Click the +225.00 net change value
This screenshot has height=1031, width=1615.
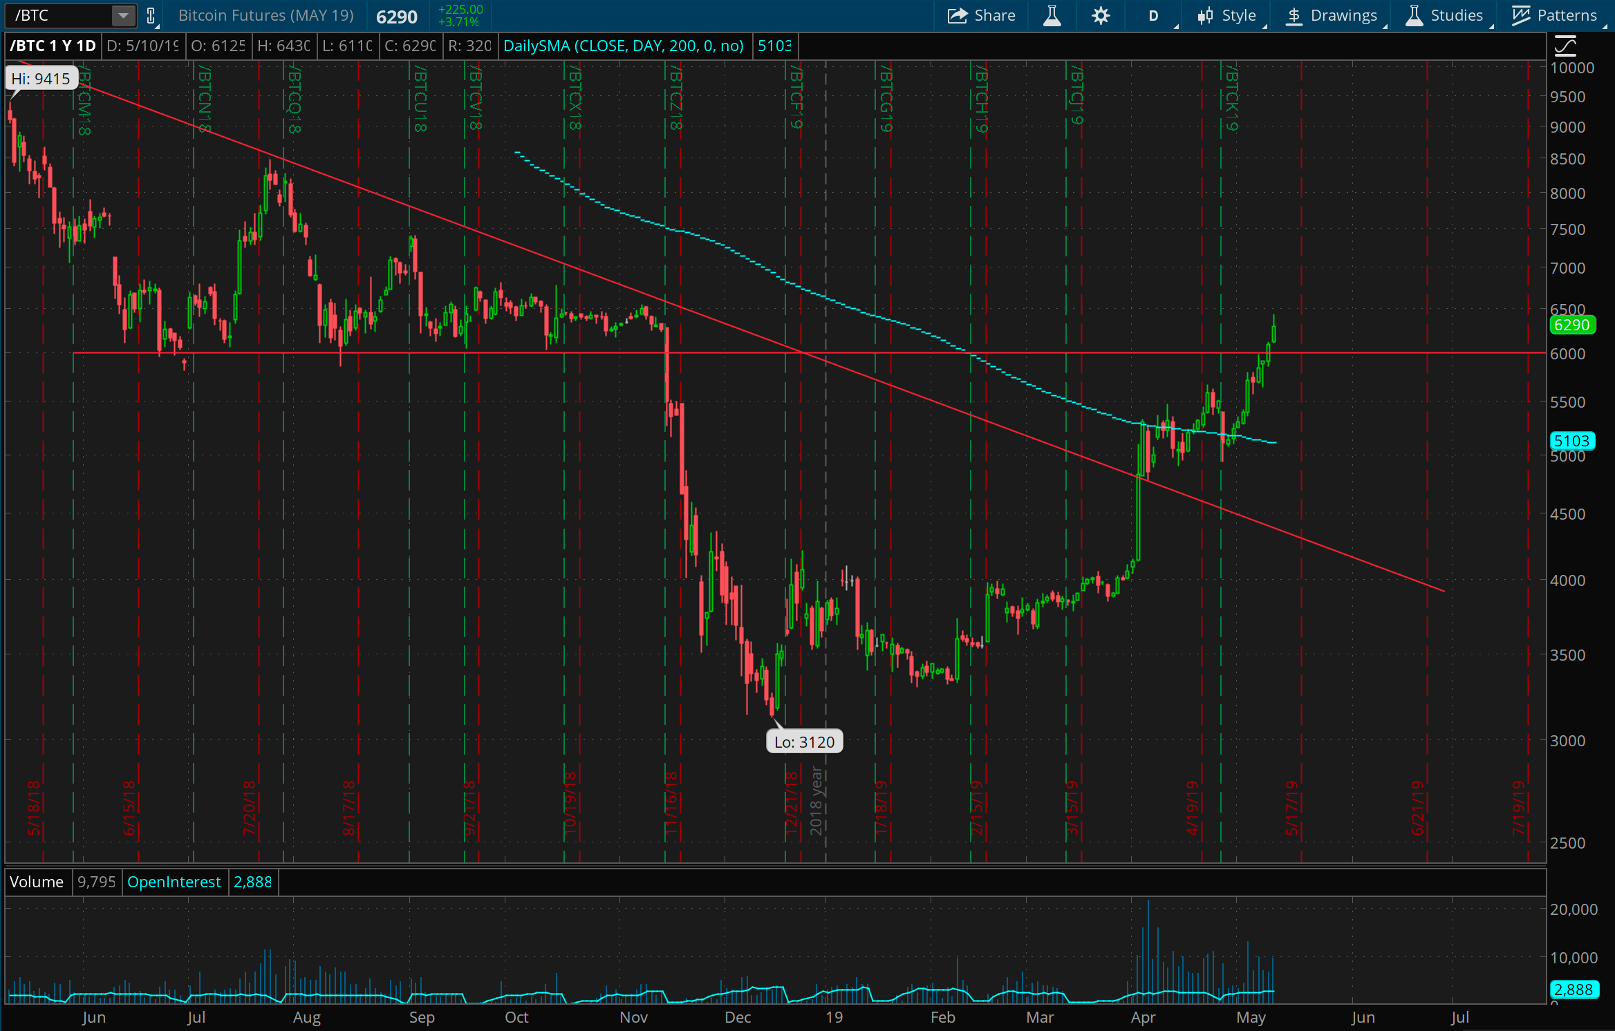(460, 10)
